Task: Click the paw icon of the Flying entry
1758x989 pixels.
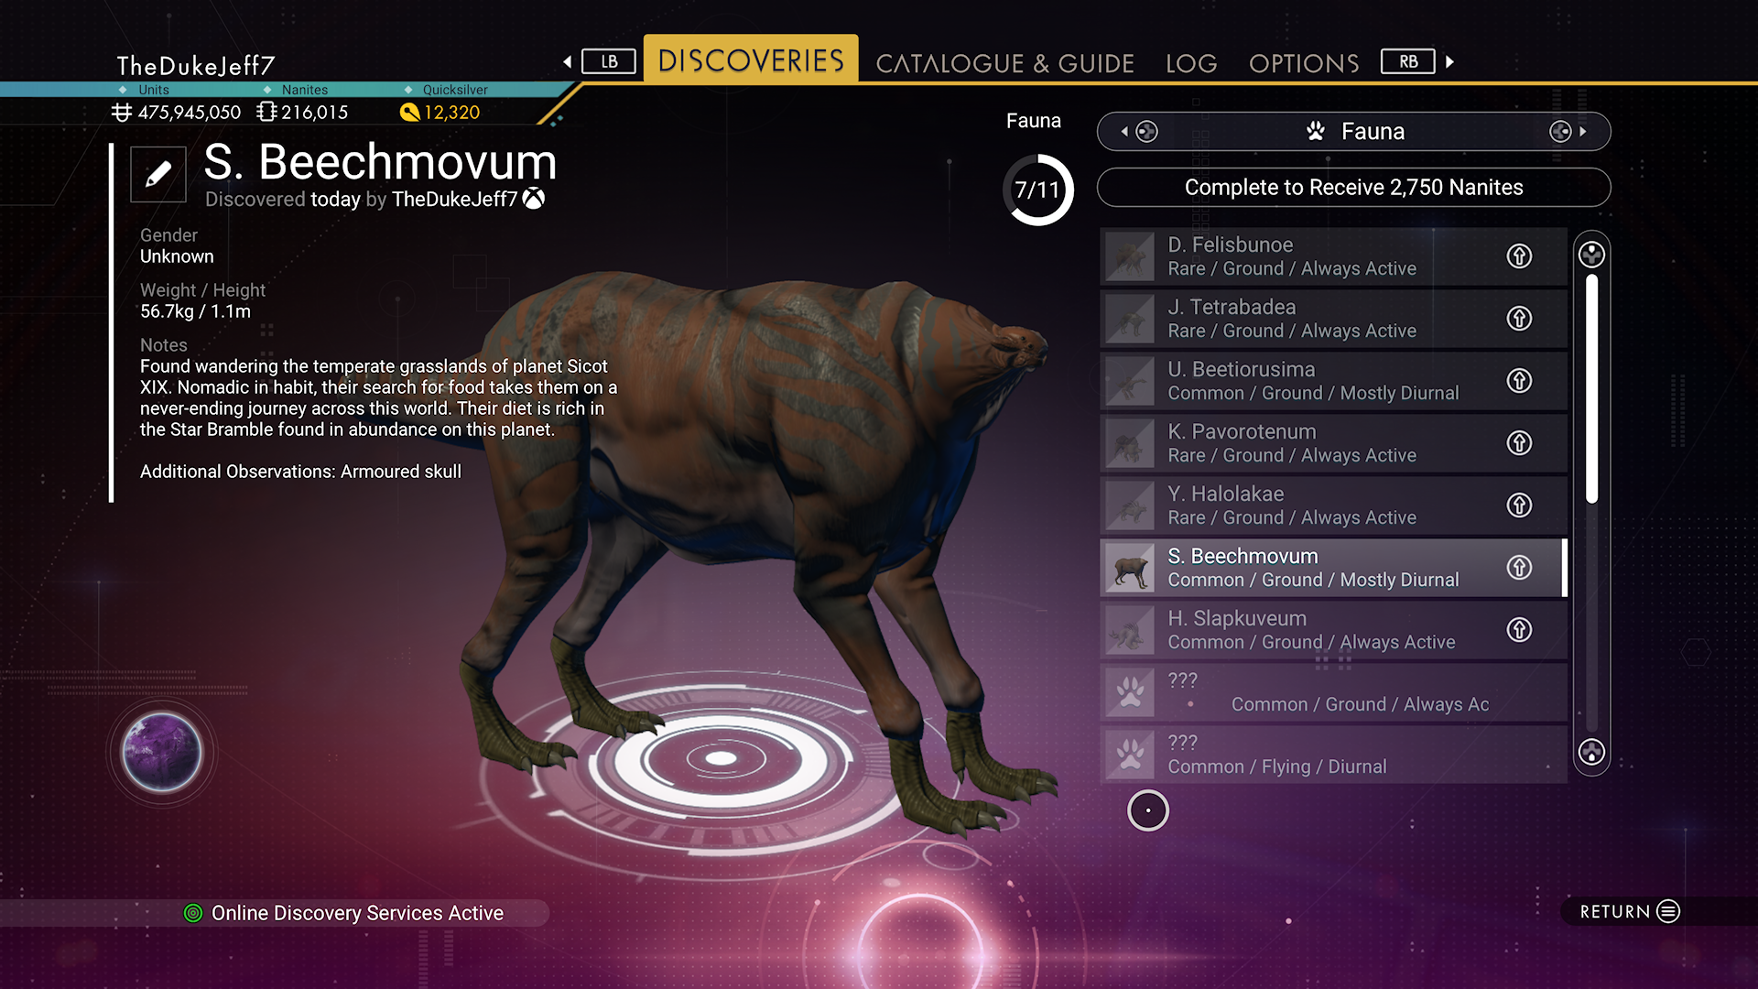Action: (1130, 755)
